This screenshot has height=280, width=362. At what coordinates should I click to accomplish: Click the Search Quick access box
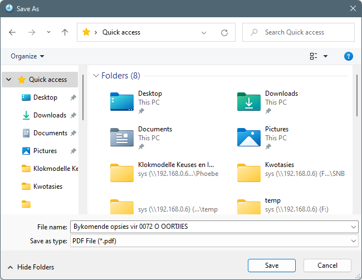click(299, 32)
